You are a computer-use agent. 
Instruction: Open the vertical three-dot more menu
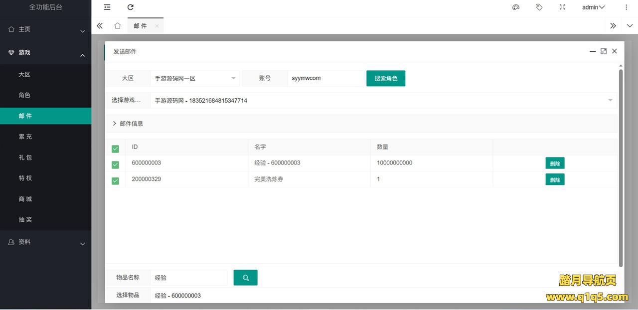[x=627, y=7]
